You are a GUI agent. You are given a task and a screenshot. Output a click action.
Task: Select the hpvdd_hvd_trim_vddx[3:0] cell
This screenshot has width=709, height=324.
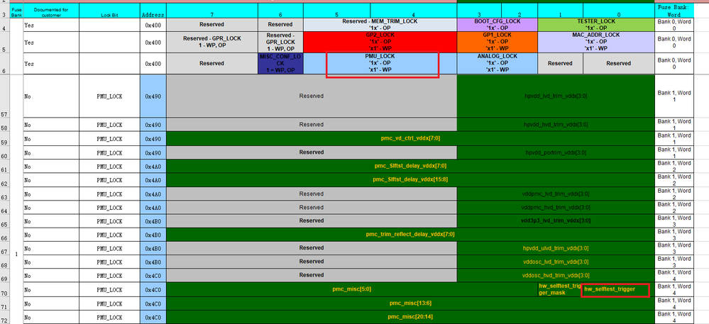tap(556, 125)
